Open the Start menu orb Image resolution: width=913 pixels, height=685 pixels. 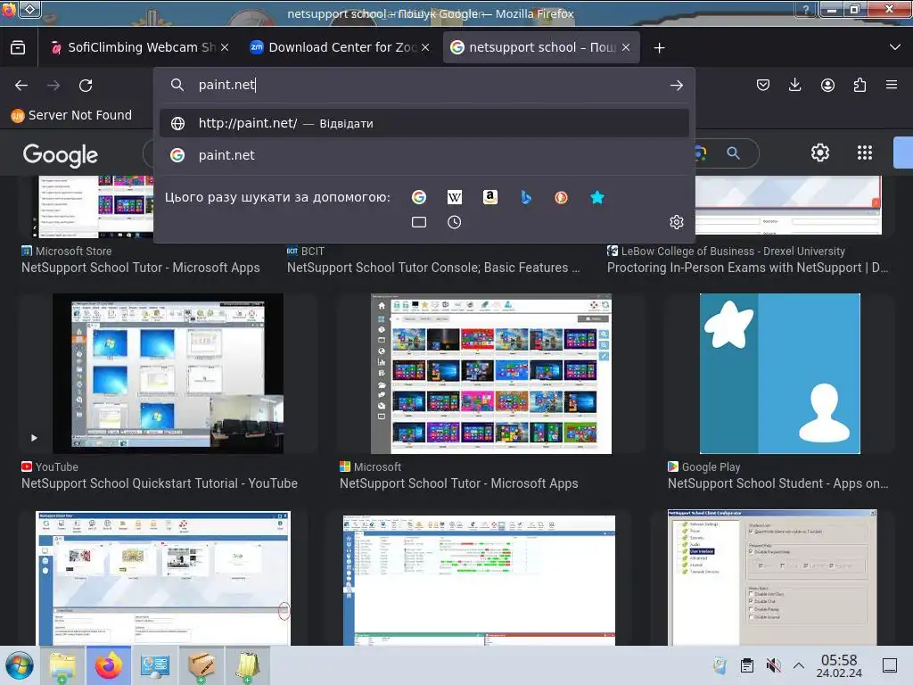(x=20, y=665)
